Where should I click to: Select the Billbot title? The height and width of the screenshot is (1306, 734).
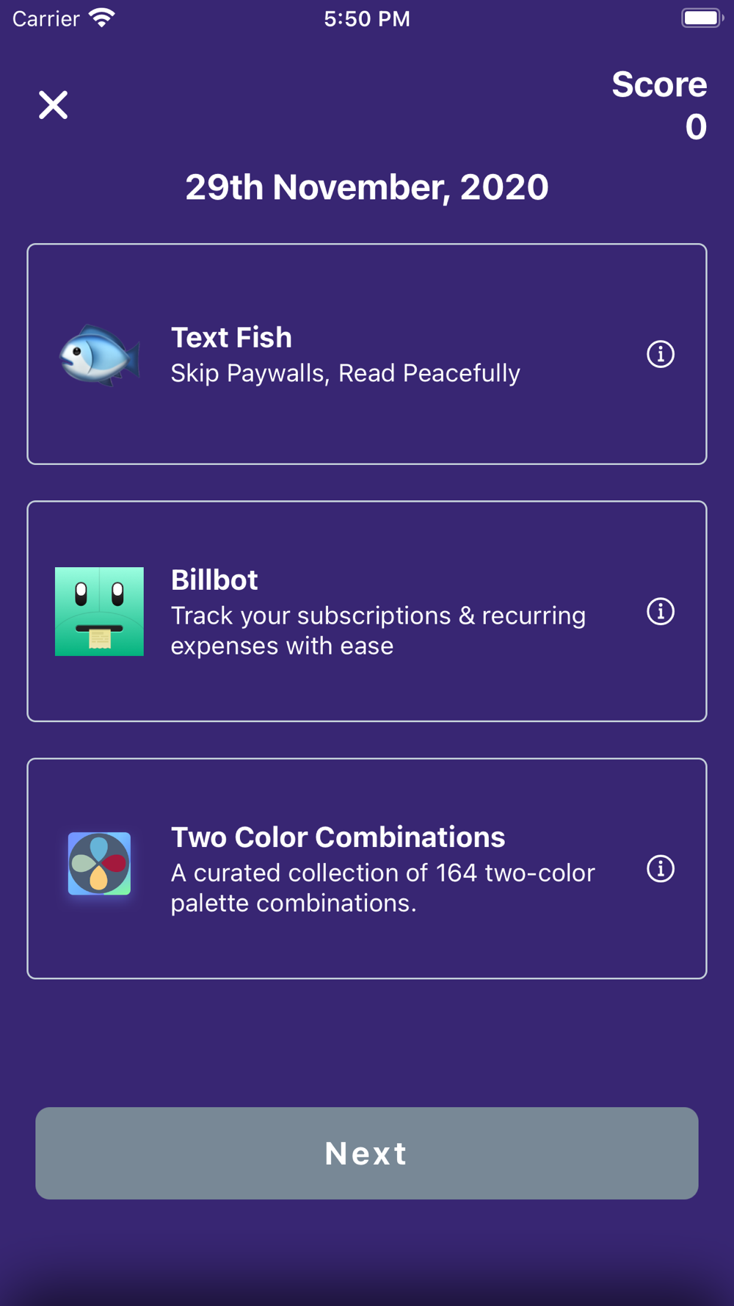coord(214,580)
